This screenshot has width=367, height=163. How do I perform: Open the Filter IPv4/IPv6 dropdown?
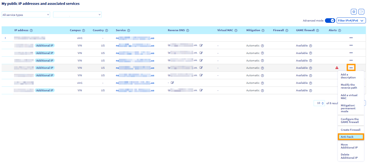pos(351,20)
